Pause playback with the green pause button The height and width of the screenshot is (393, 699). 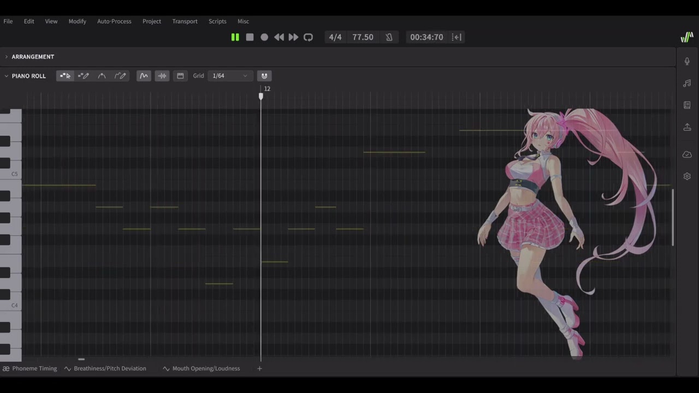click(x=235, y=37)
